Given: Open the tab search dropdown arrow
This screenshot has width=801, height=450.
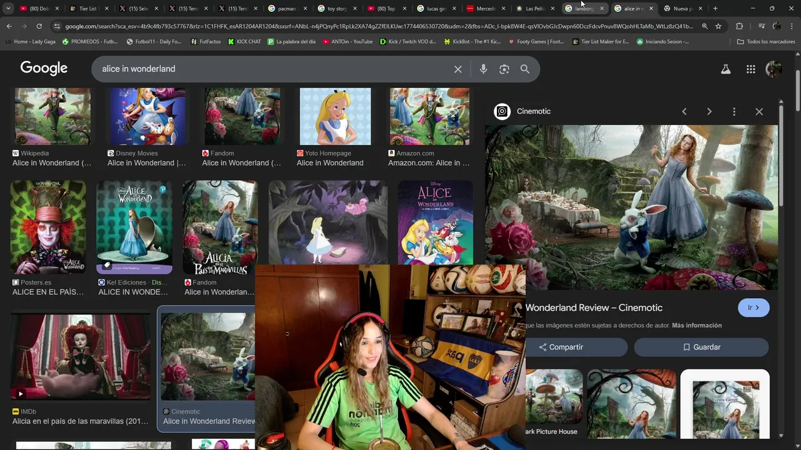Looking at the screenshot, I should click(8, 8).
